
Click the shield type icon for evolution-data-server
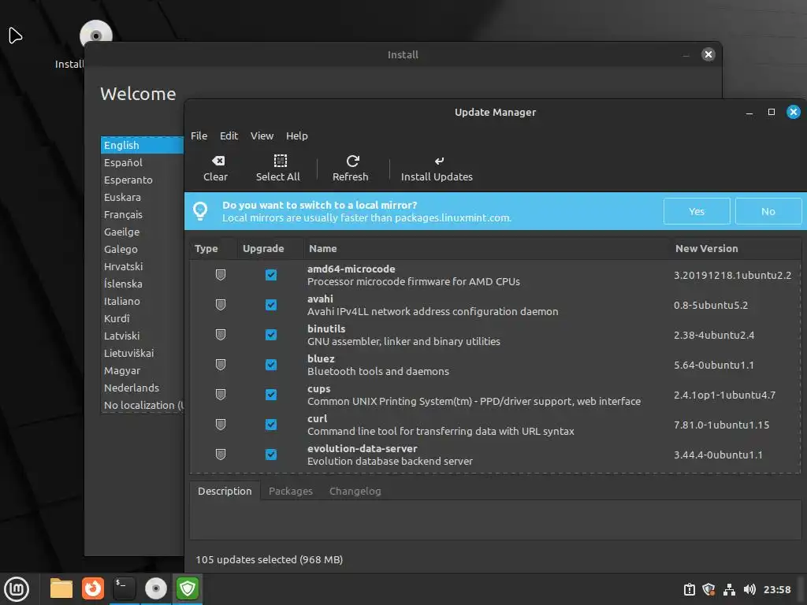[x=221, y=454]
